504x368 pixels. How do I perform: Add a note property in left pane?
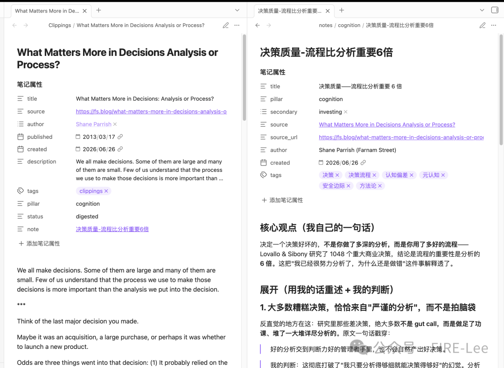pos(39,244)
